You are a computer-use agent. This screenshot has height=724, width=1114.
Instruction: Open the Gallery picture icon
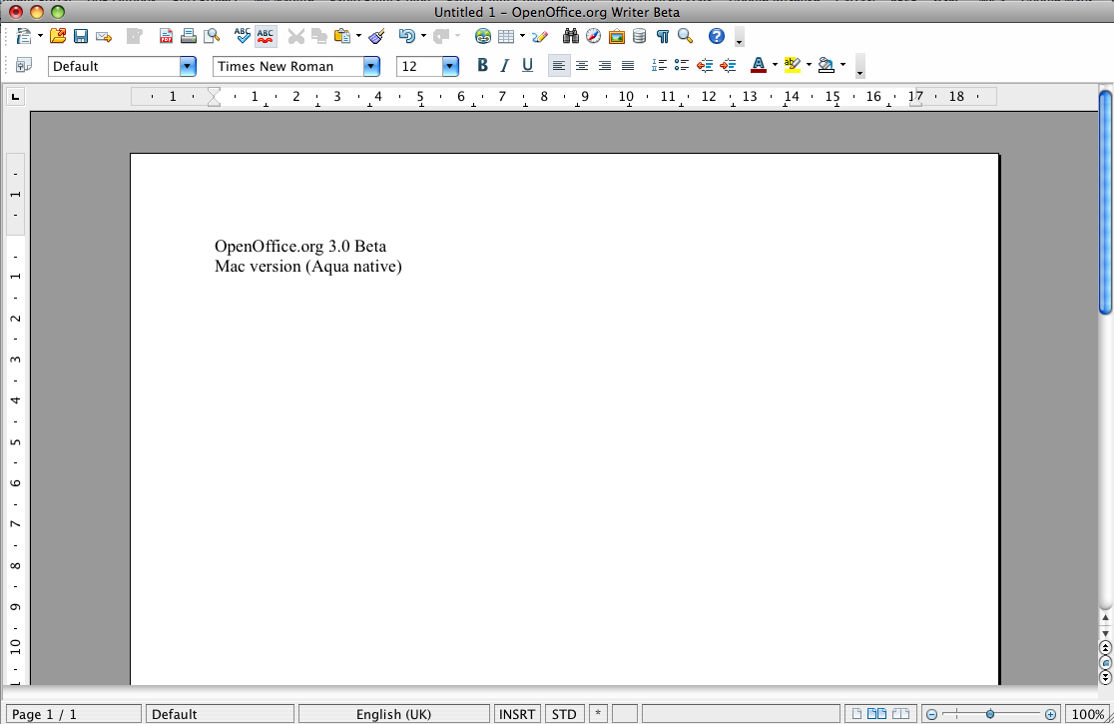click(617, 36)
